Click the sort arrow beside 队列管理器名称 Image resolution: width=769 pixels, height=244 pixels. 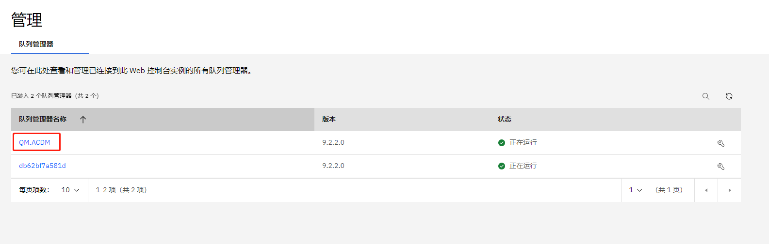(83, 120)
